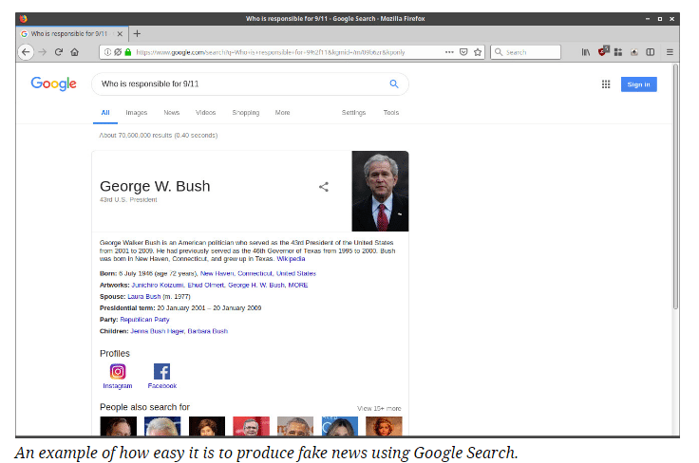Open the Wikipedia link in the description

tap(292, 259)
